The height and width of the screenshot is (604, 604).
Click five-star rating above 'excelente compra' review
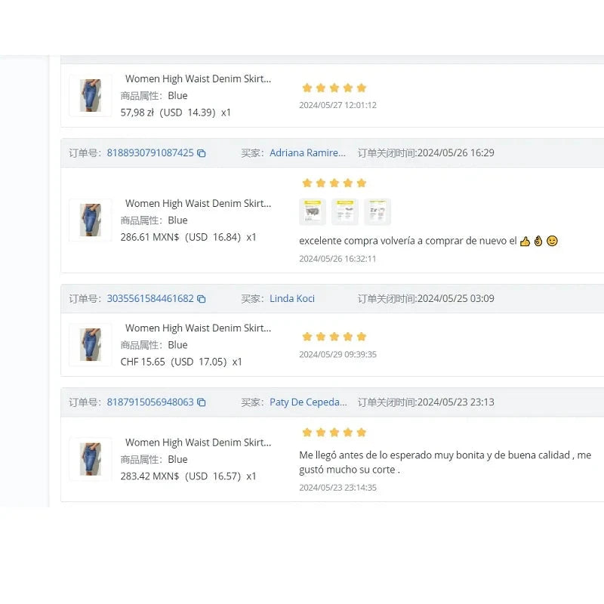click(x=334, y=183)
